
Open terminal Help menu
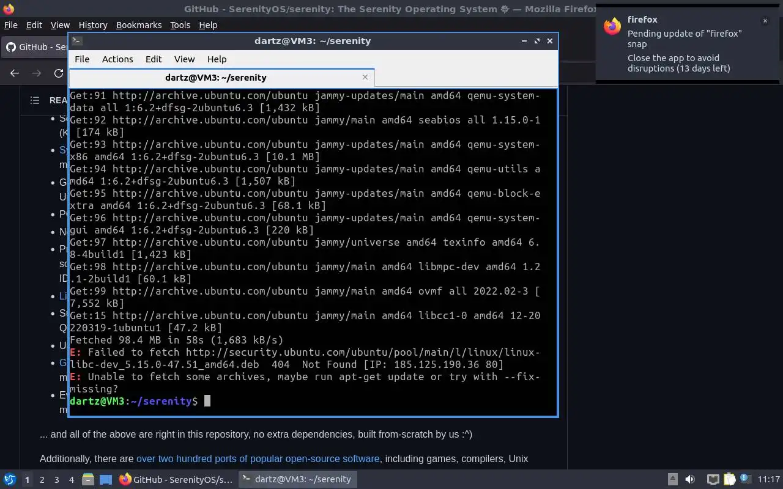click(217, 59)
